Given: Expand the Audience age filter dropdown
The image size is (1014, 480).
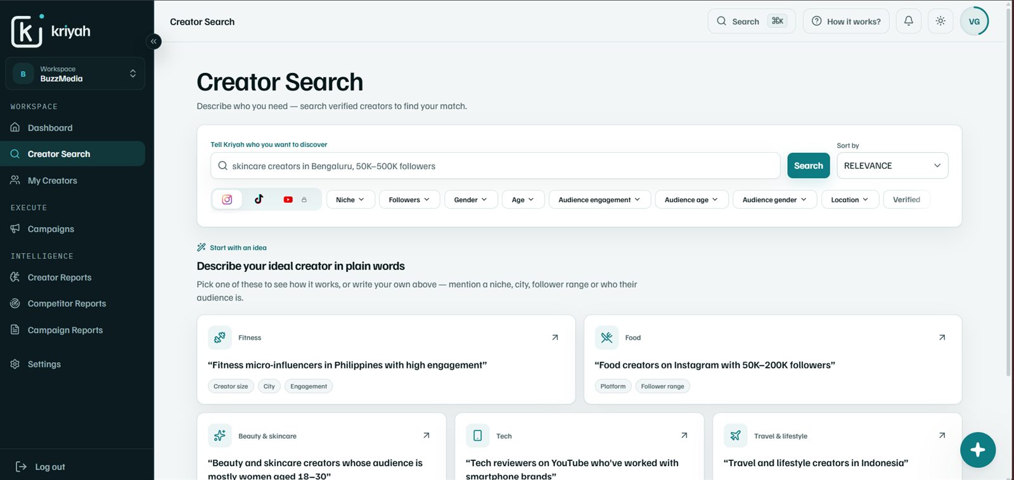Looking at the screenshot, I should point(691,200).
